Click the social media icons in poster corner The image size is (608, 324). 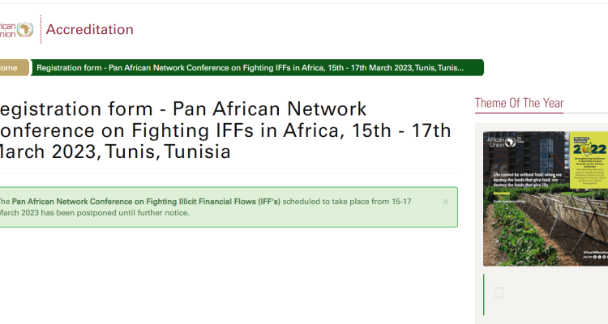pyautogui.click(x=601, y=257)
